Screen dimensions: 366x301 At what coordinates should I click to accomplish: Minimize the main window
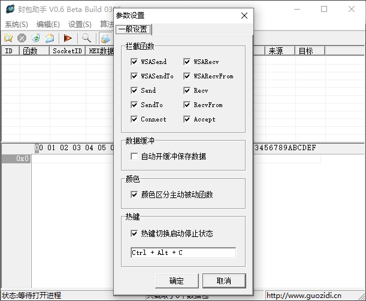coord(297,9)
